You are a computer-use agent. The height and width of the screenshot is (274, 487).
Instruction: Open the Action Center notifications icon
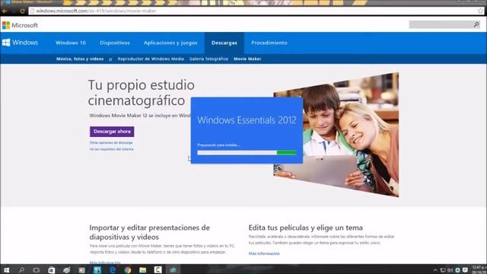pos(465,270)
